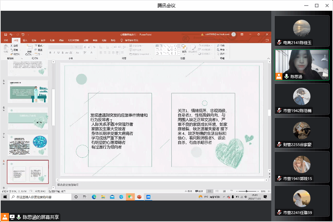Open the font size dropdown
The height and width of the screenshot is (222, 333).
[x=82, y=47]
